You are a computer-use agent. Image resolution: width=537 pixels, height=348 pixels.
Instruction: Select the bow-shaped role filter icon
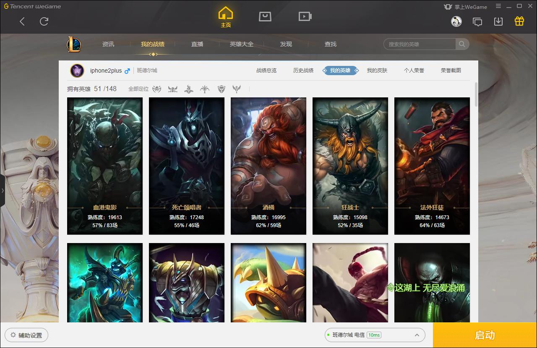(205, 89)
